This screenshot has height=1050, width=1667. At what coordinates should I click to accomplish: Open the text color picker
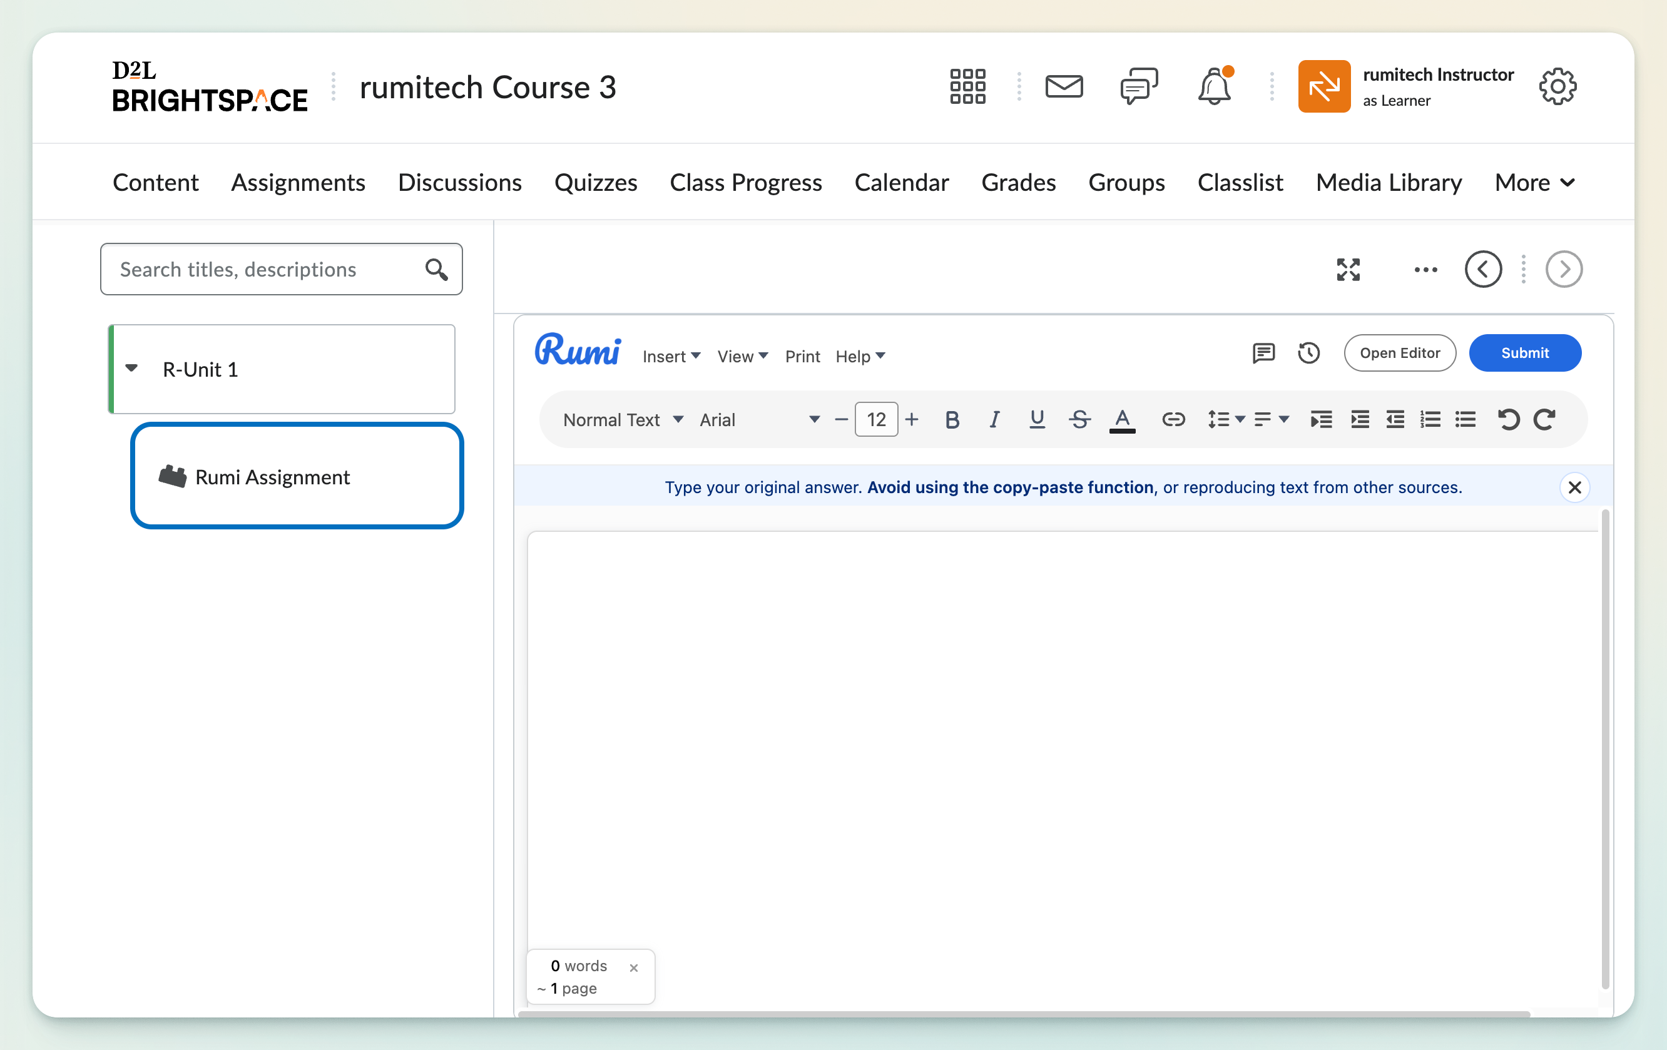pyautogui.click(x=1122, y=419)
